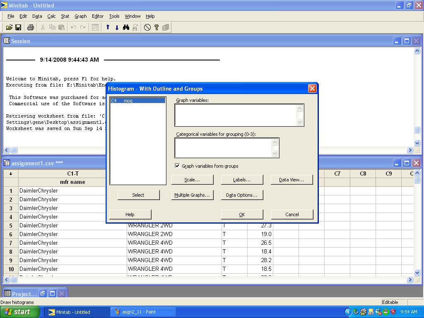
Task: Click the Data View... button
Action: (291, 180)
